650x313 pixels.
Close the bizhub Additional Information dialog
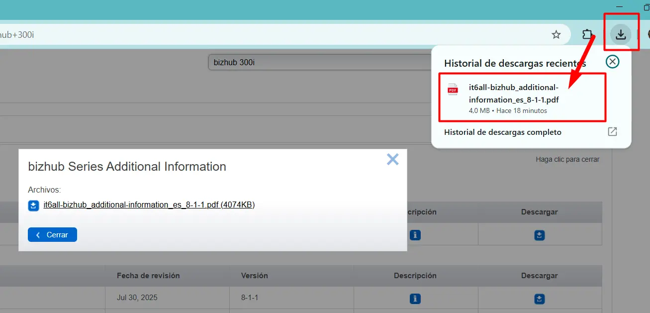(392, 159)
